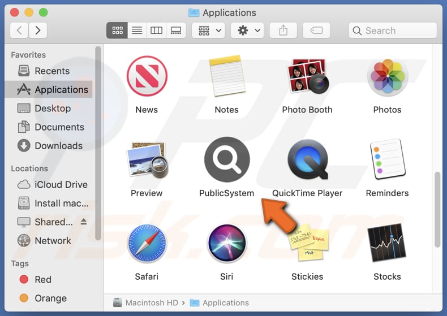Zoom the Finder window with green button
Image resolution: width=447 pixels, height=316 pixels.
(x=44, y=12)
